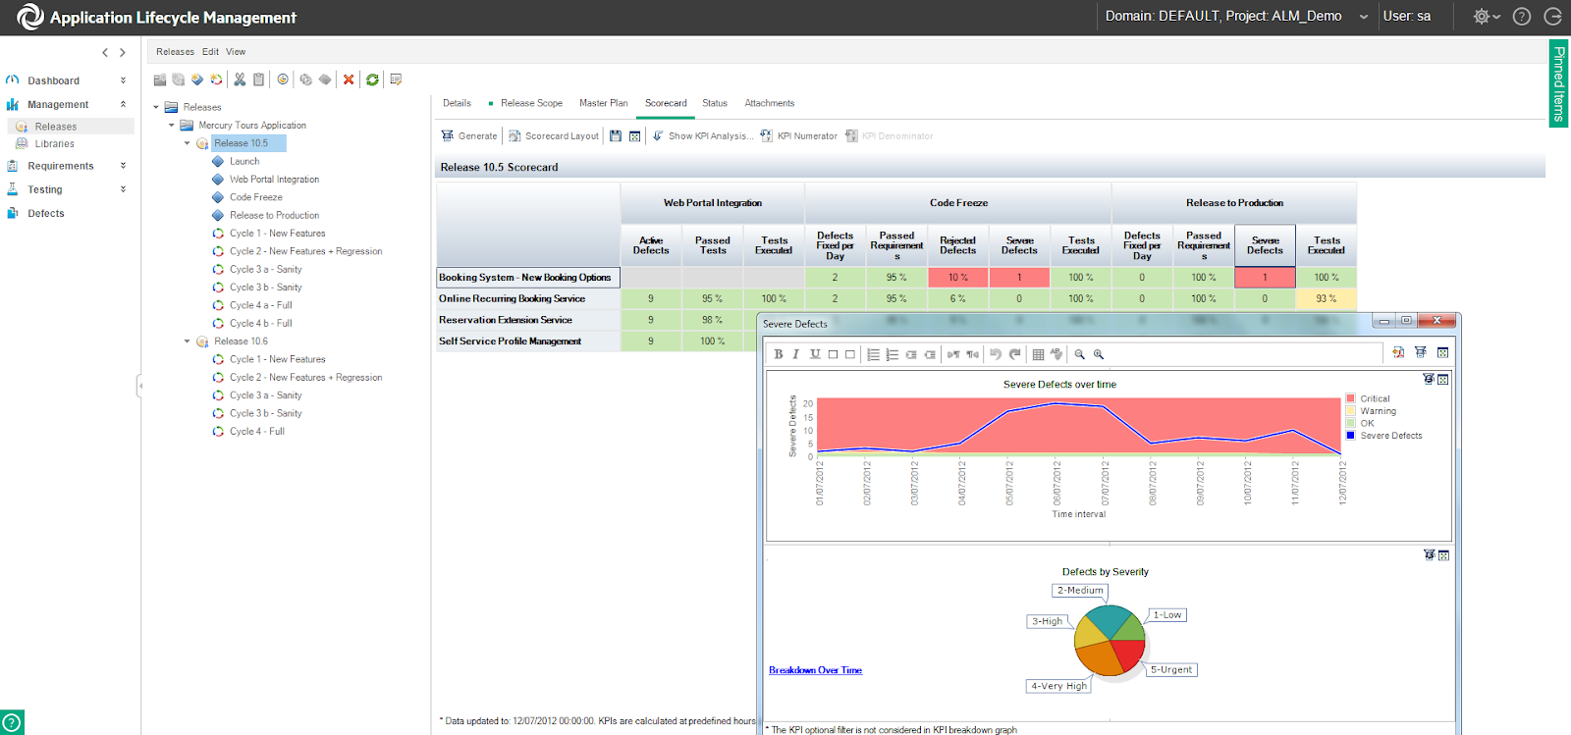Viewport: 1571px width, 735px height.
Task: Click the New Cycle icon with star
Action: click(216, 79)
